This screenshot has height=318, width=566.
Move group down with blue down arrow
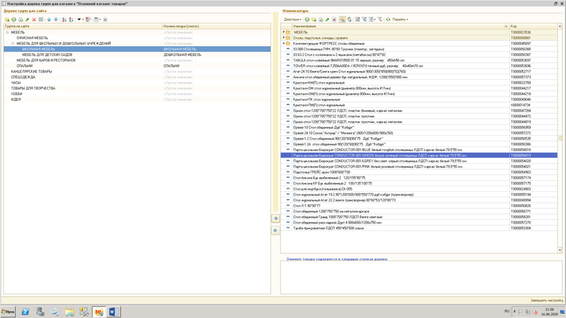pyautogui.click(x=56, y=19)
